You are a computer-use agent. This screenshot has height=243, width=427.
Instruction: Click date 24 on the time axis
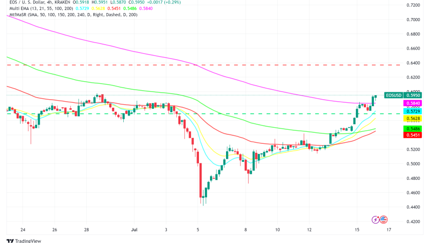(23, 229)
